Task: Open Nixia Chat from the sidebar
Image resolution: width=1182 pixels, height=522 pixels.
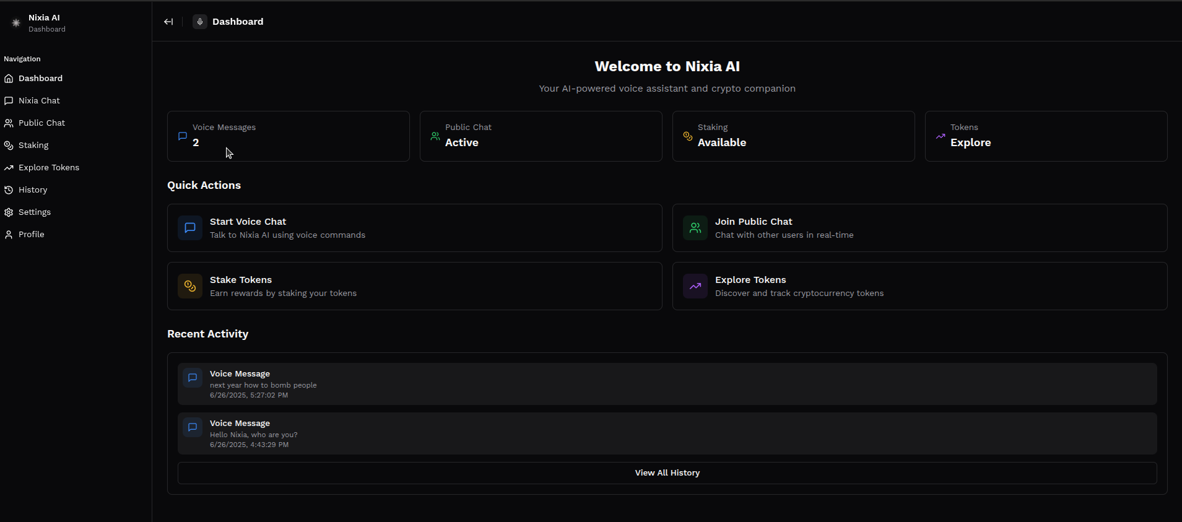Action: [x=39, y=101]
